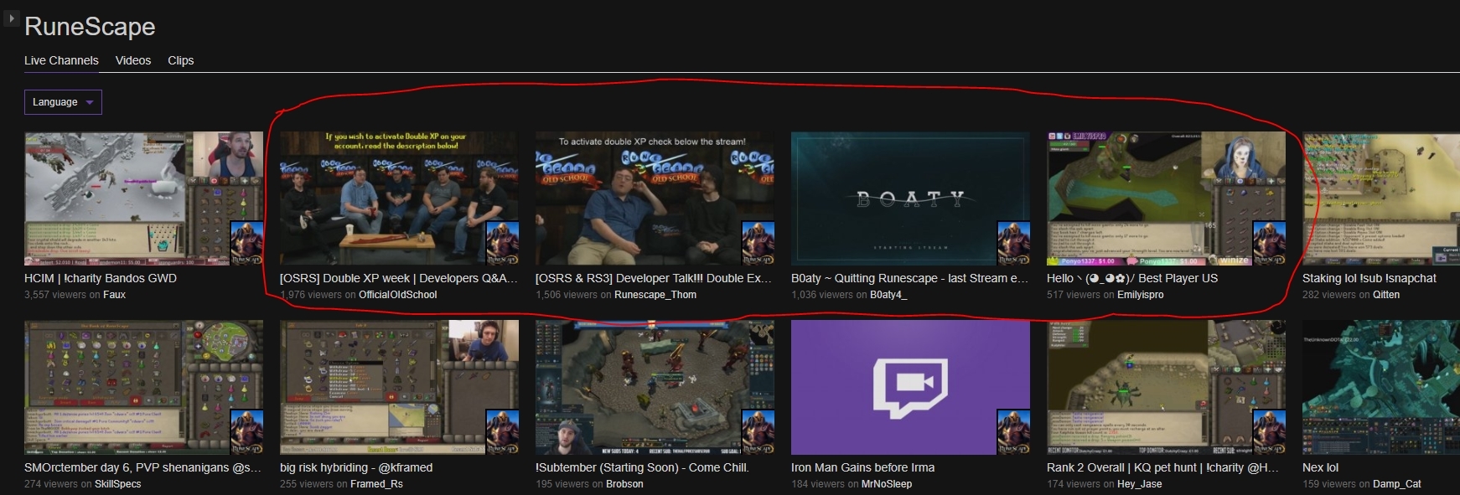The image size is (1460, 495).
Task: Click the Best Player US stream title
Action: [x=1132, y=278]
